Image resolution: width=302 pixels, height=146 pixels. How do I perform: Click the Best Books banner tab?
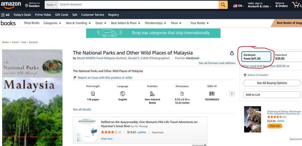click(287, 23)
